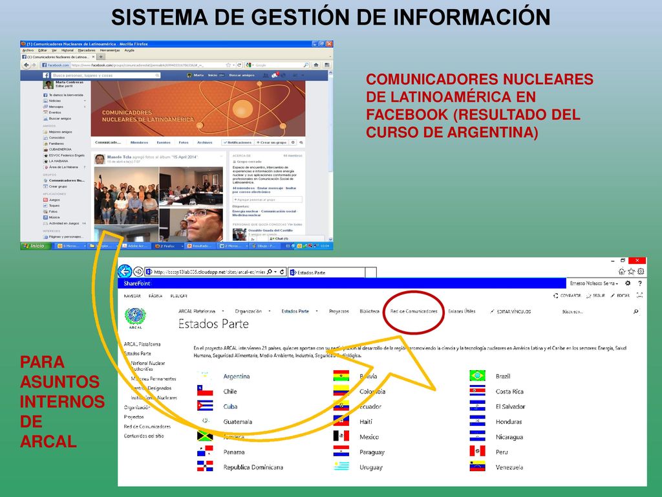
Task: Click the Windows Inicio start button
Action: click(x=36, y=245)
